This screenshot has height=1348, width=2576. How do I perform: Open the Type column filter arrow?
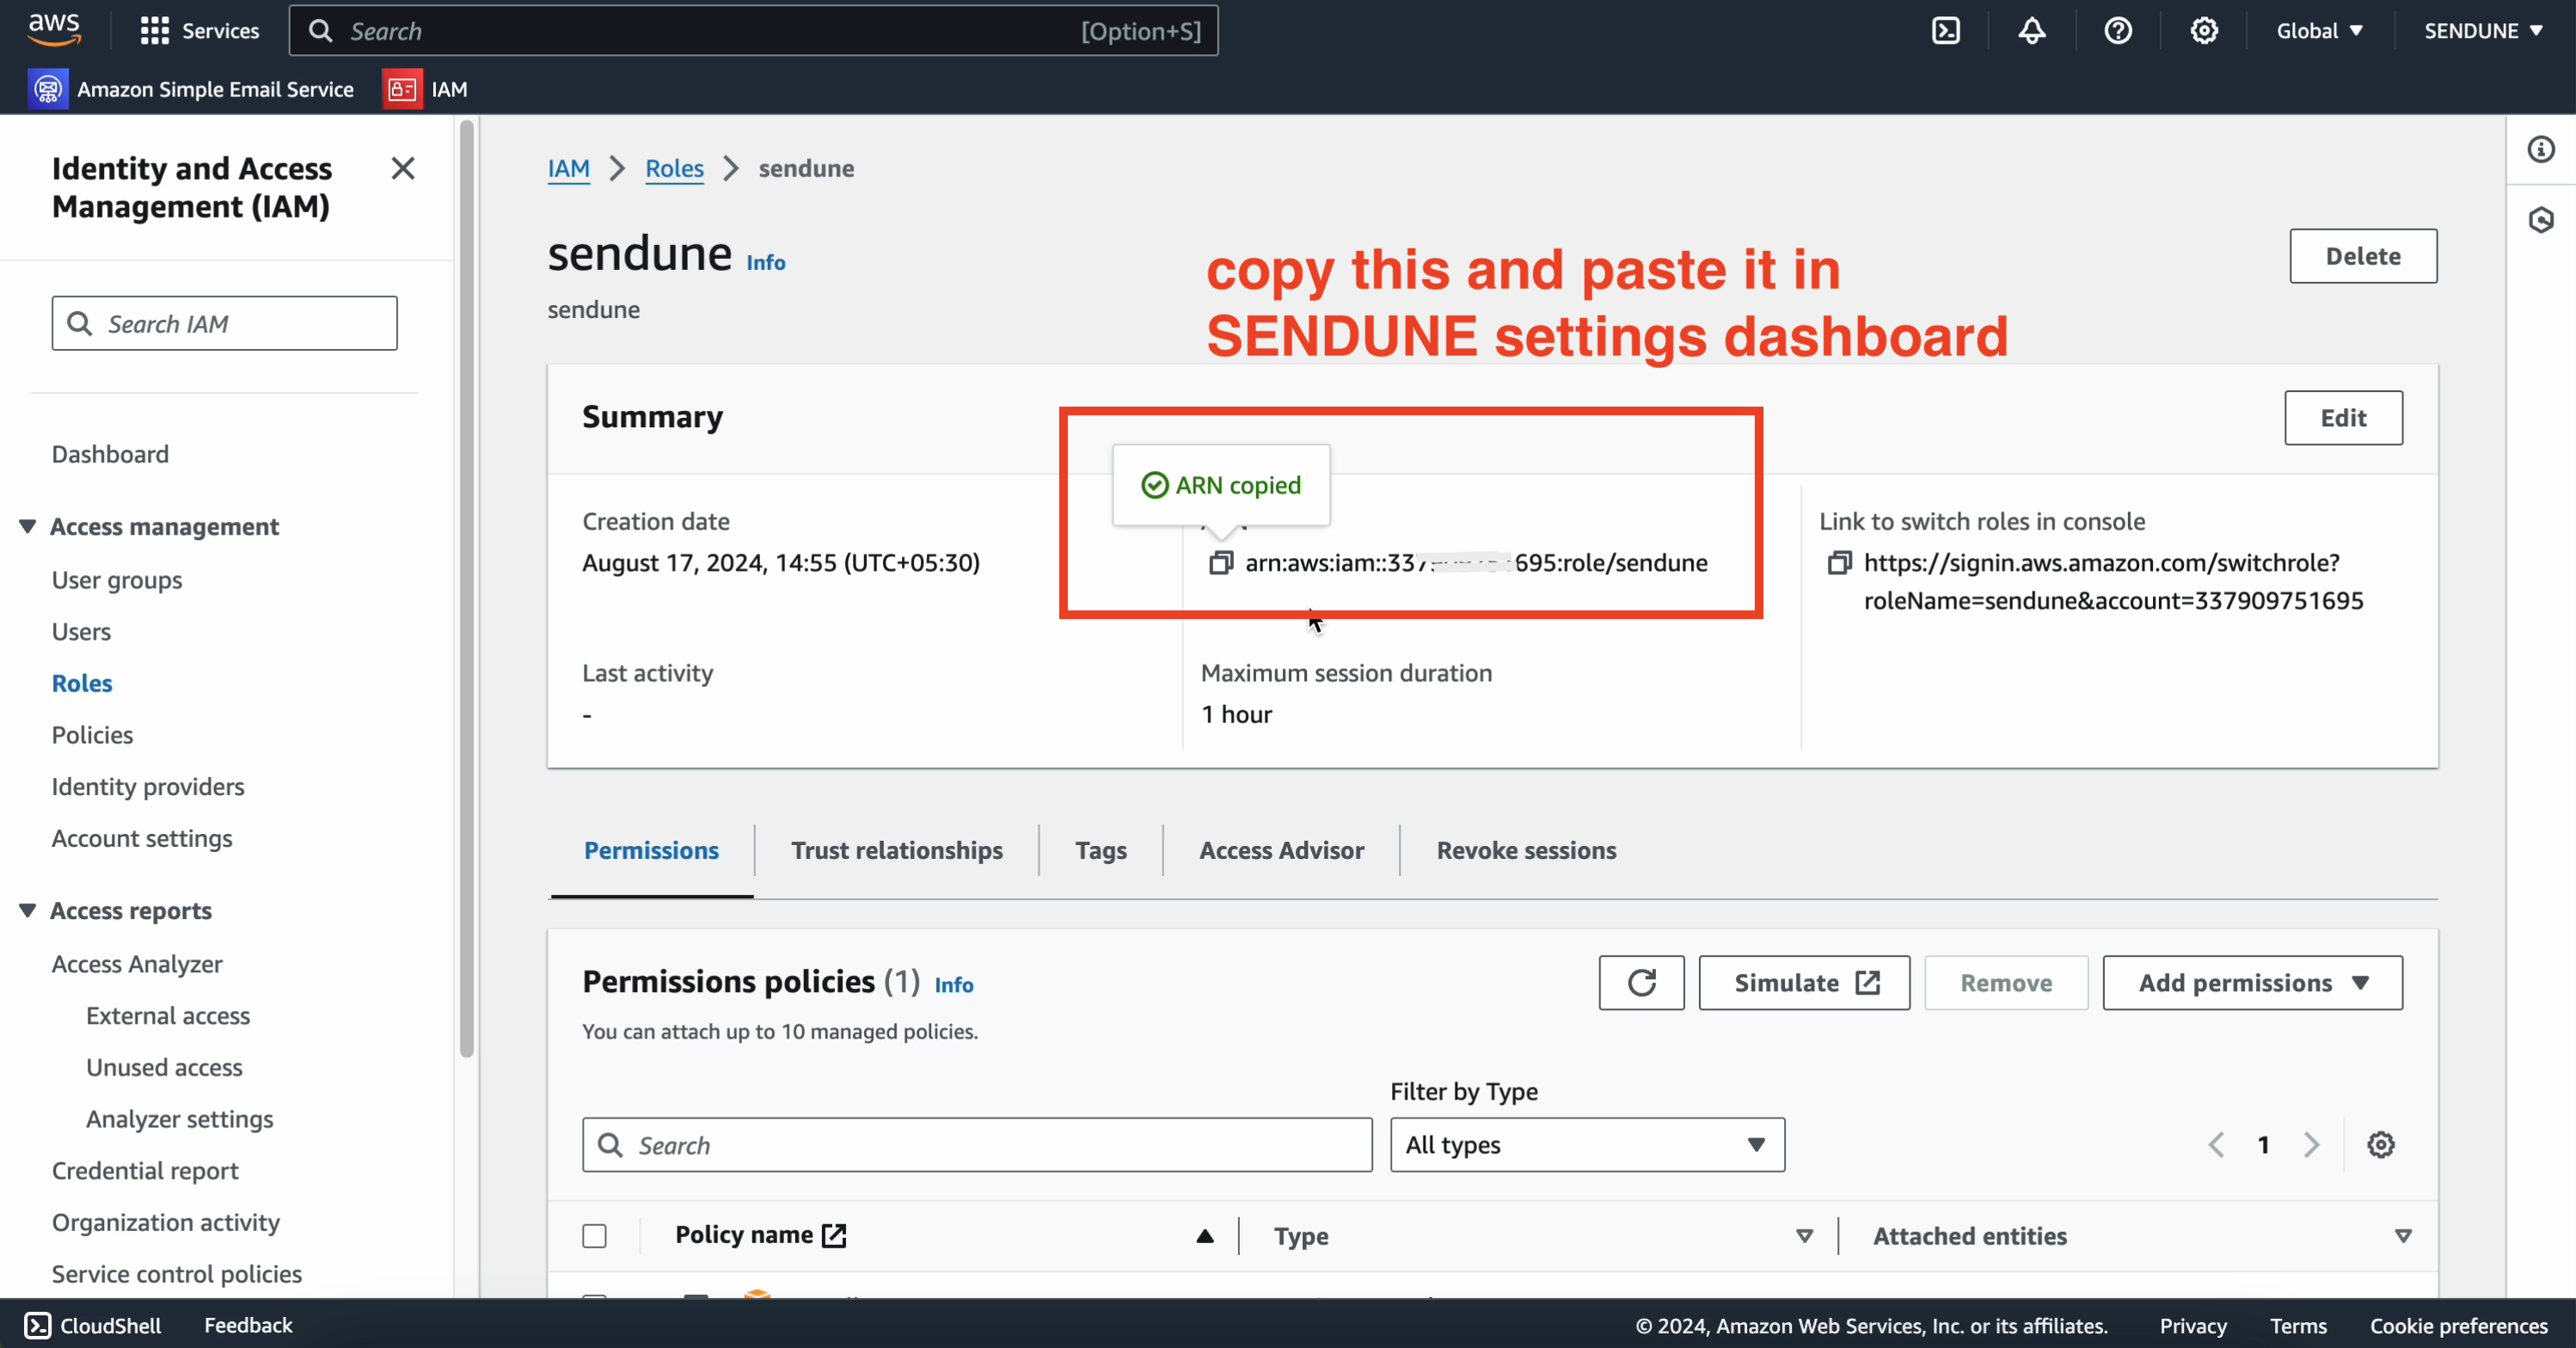click(1804, 1236)
